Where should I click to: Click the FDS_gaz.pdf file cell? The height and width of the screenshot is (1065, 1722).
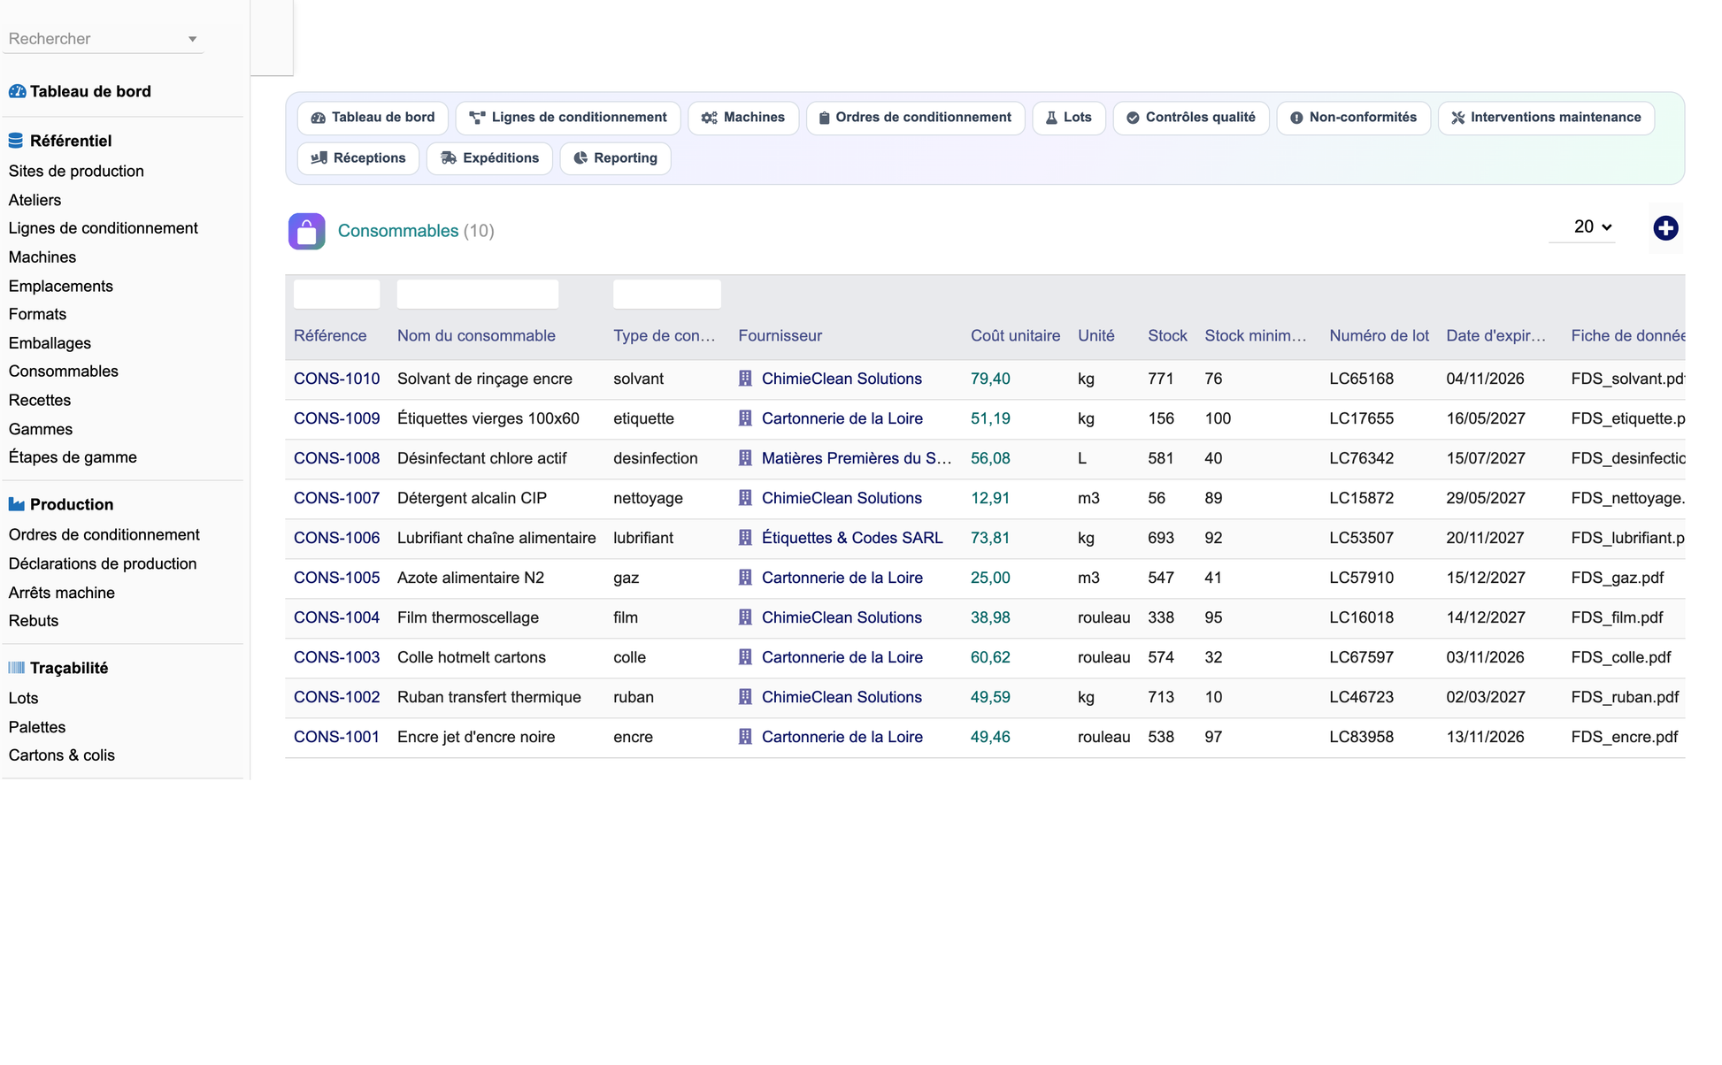point(1618,578)
